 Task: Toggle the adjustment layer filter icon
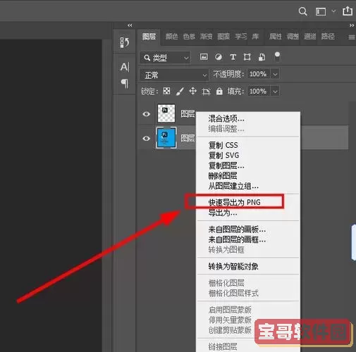219,57
